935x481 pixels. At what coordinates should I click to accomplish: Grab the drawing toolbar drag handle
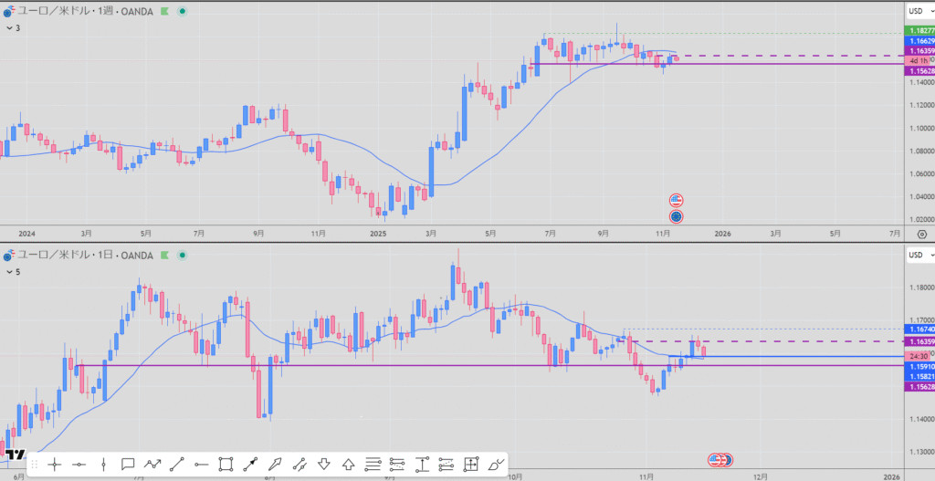[x=35, y=465]
